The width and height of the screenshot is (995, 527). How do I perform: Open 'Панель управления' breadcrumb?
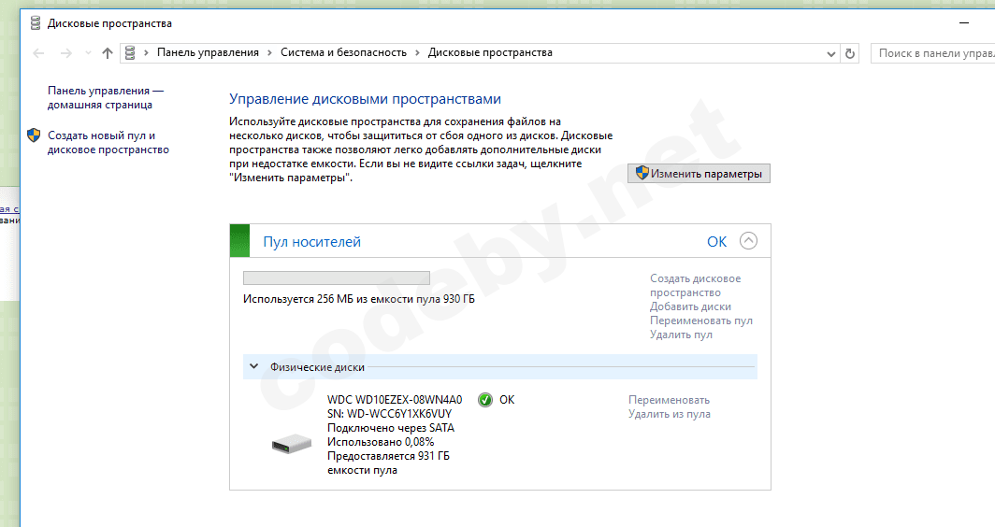click(x=209, y=52)
